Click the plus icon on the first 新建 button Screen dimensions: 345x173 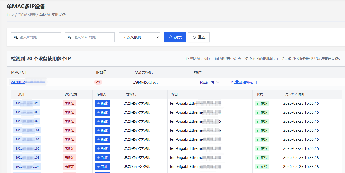(x=99, y=103)
